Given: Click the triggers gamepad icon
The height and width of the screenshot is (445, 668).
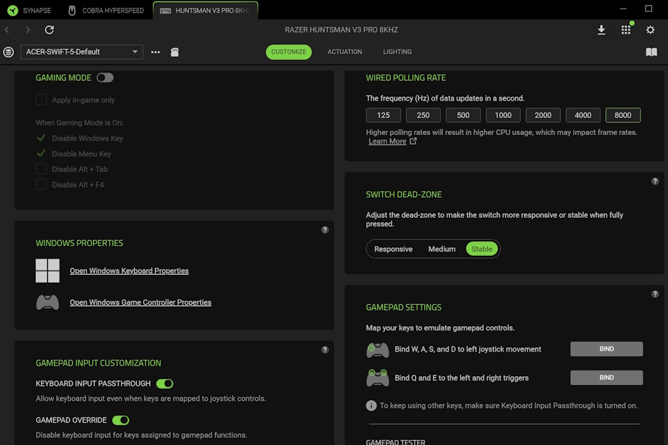Looking at the screenshot, I should coord(378,378).
